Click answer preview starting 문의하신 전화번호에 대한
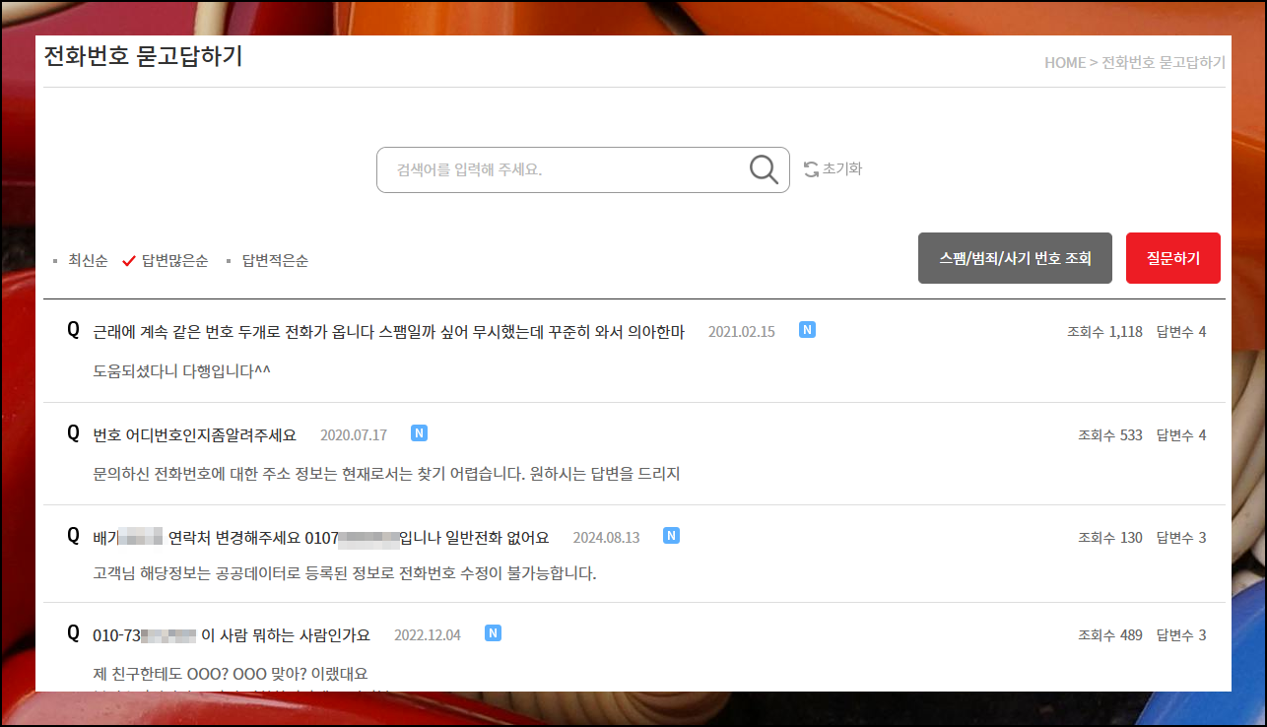This screenshot has width=1267, height=727. 386,474
